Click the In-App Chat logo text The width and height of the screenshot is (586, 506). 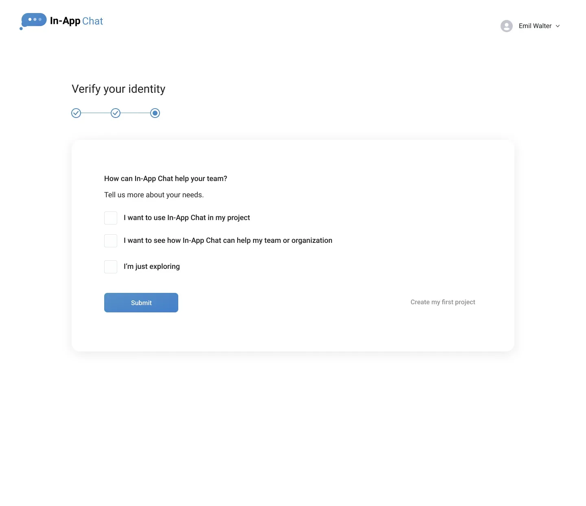point(77,21)
